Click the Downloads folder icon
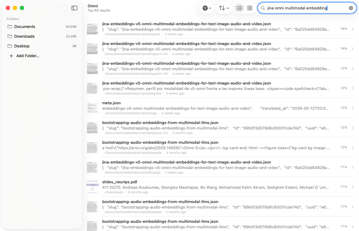Screen dimensions: 359x231 [10, 36]
